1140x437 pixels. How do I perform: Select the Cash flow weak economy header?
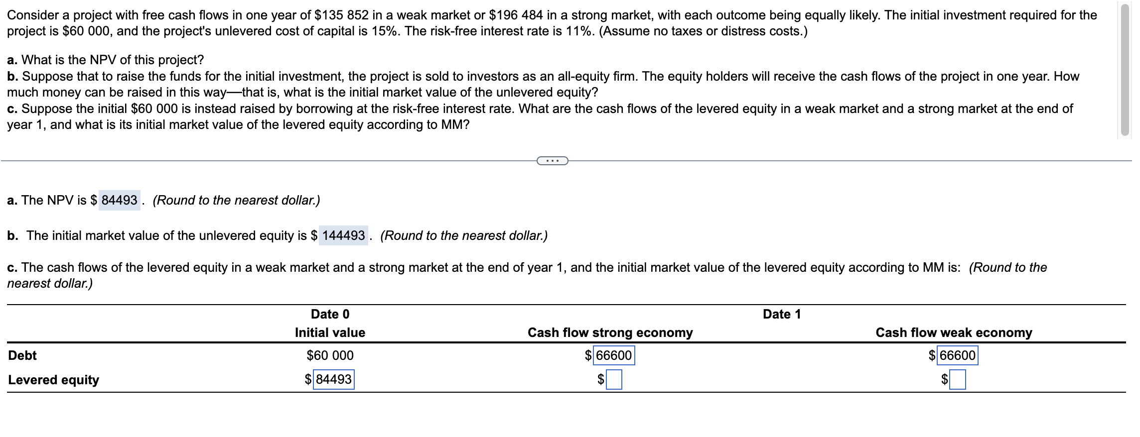click(x=953, y=332)
